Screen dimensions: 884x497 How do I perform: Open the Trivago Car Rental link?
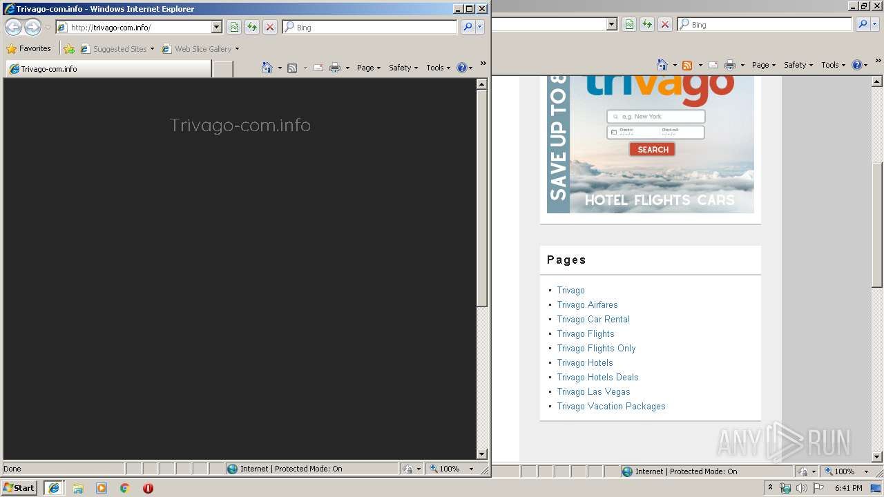(593, 319)
